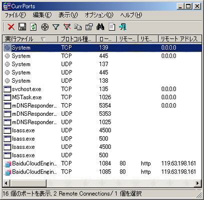Click the horizontal scrollbar thumb
The image size is (204, 200).
pyautogui.click(x=28, y=183)
